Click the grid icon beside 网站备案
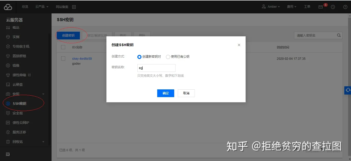The width and height of the screenshot is (351, 161). click(74, 7)
